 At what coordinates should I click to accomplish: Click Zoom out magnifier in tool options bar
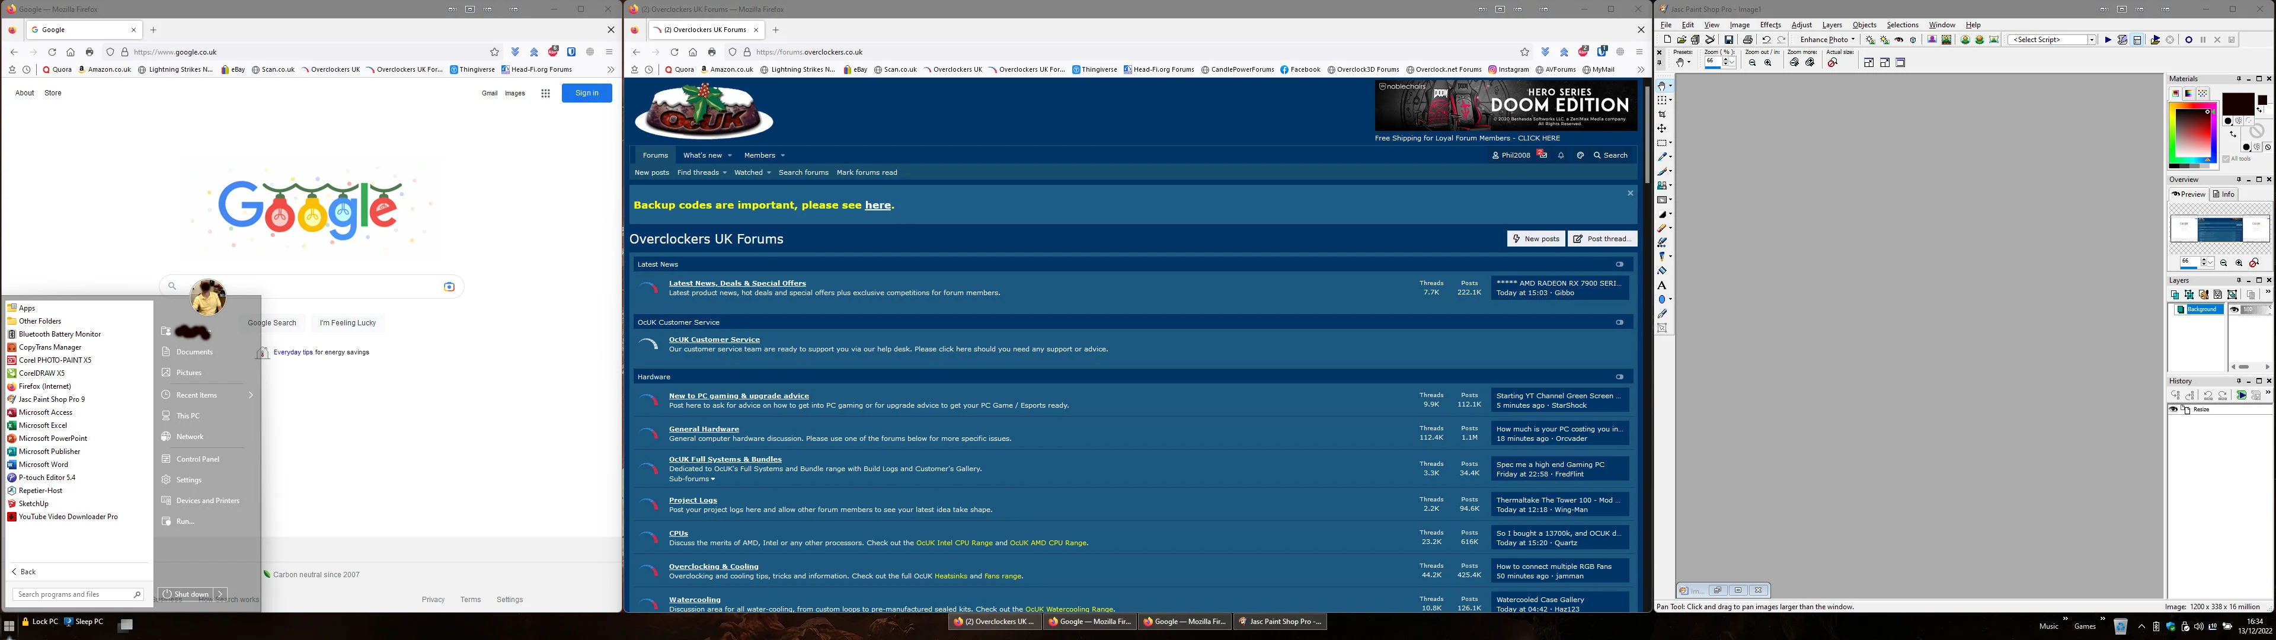point(1752,63)
